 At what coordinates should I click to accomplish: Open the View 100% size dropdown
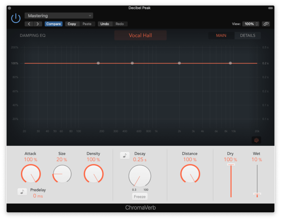pyautogui.click(x=251, y=24)
